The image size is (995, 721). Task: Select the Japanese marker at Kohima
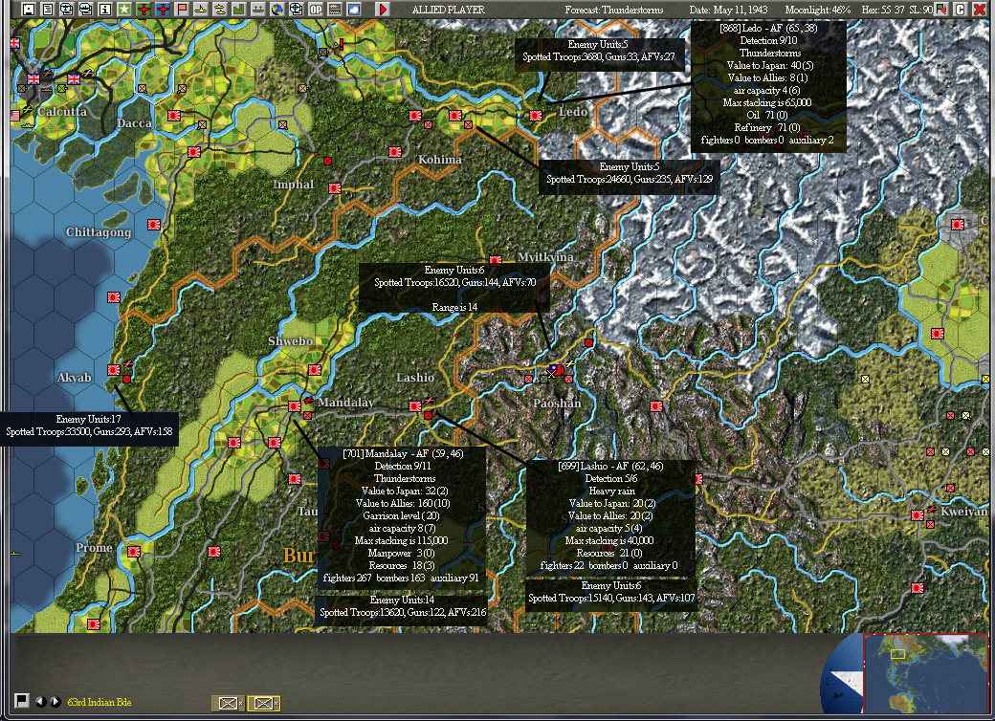395,152
